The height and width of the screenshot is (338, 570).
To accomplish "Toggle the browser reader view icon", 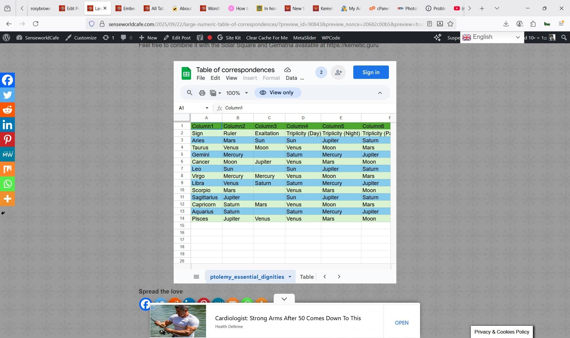I will click(429, 24).
